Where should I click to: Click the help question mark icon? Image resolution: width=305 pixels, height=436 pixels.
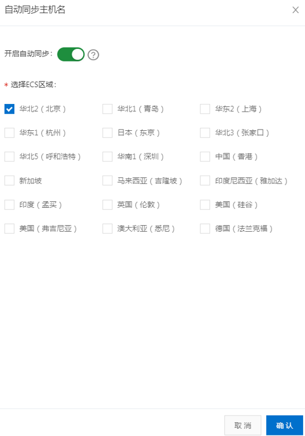pos(93,55)
